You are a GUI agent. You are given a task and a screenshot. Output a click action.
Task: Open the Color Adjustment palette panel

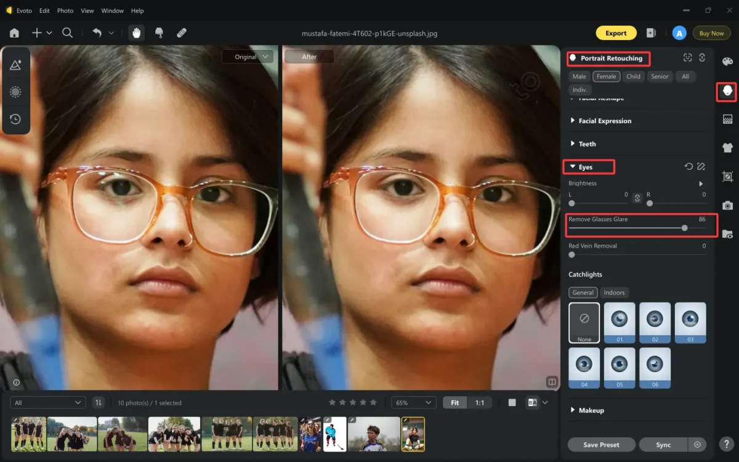point(727,62)
